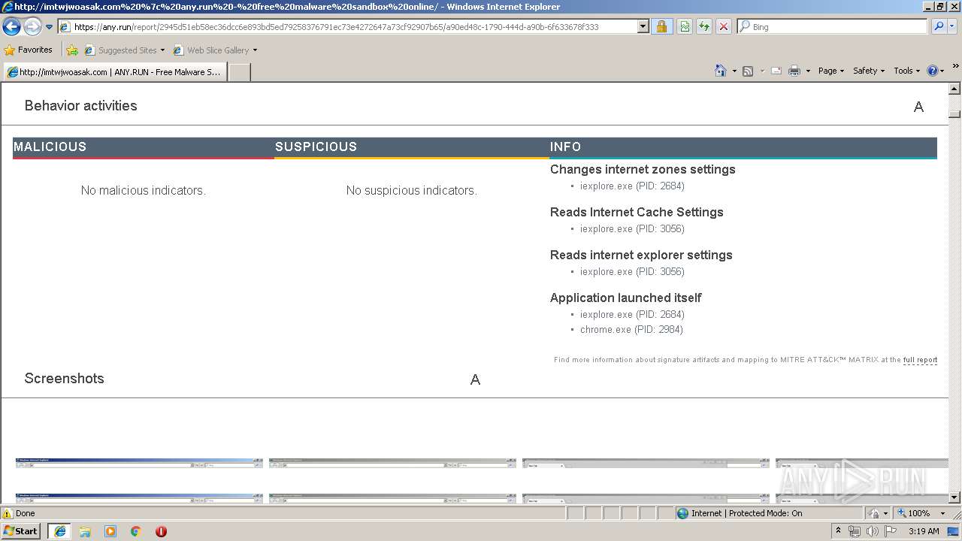Expand the address bar history dropdown
962x541 pixels.
[643, 27]
